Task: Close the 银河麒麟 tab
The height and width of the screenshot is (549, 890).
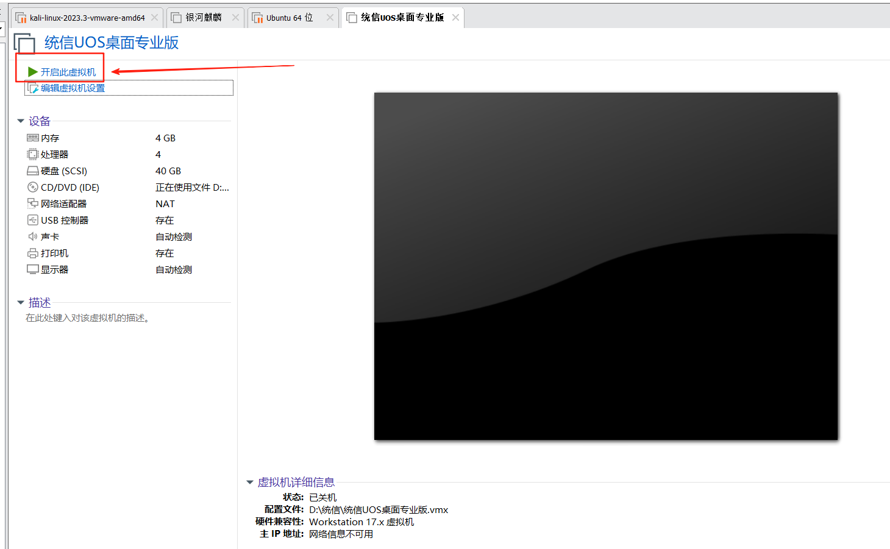Action: click(x=235, y=18)
